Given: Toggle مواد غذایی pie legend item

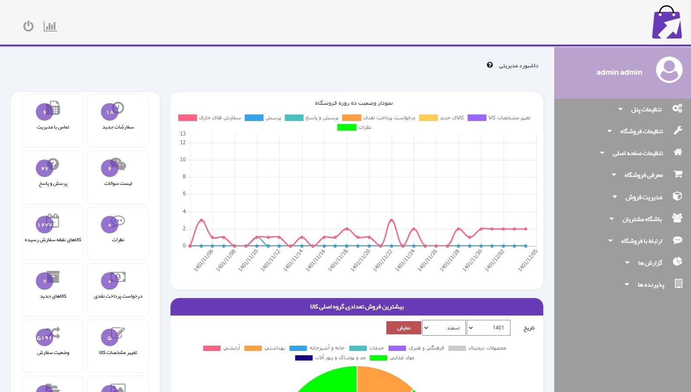Looking at the screenshot, I should [x=378, y=358].
